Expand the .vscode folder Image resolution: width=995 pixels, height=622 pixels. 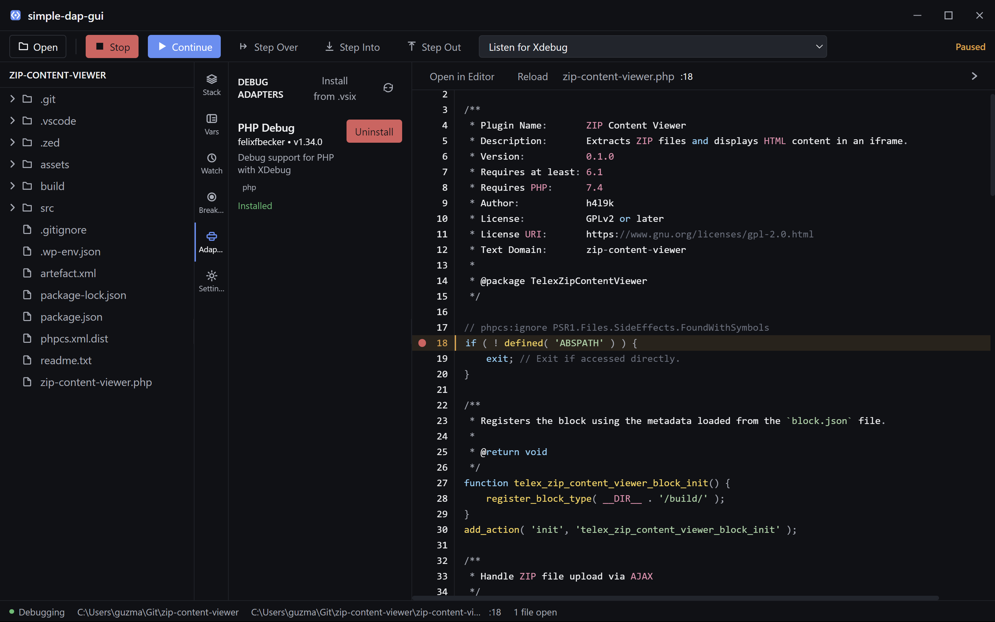12,121
